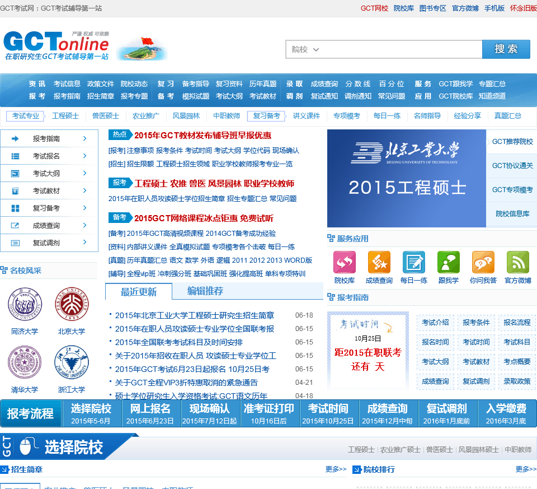The height and width of the screenshot is (489, 537).
Task: Click the book icon beside 考试教材
Action: pyautogui.click(x=15, y=191)
